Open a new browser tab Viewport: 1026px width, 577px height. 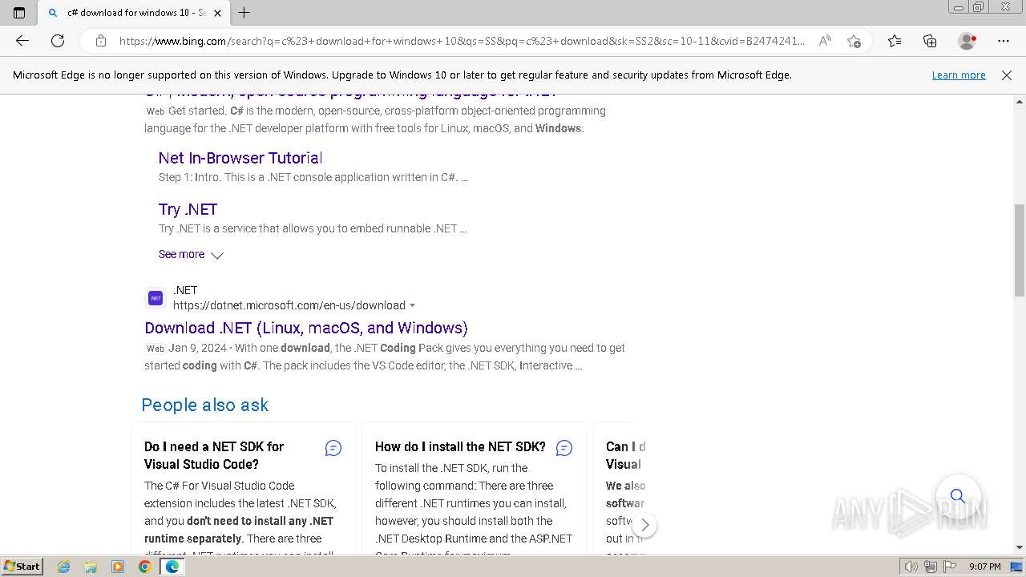(x=244, y=13)
